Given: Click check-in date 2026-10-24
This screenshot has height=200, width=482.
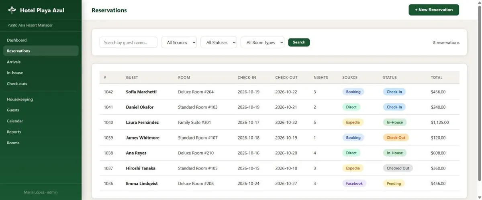Looking at the screenshot, I should (x=249, y=184).
